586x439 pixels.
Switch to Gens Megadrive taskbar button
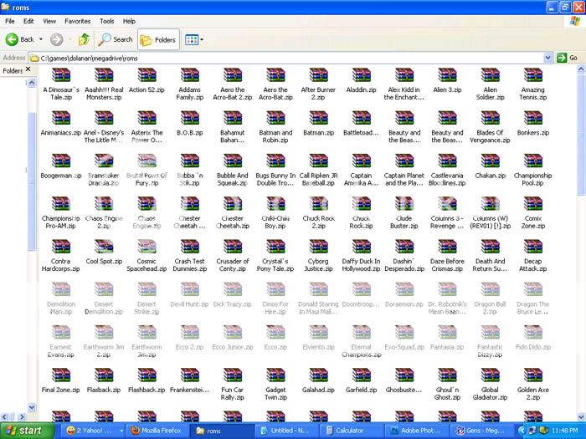481,431
